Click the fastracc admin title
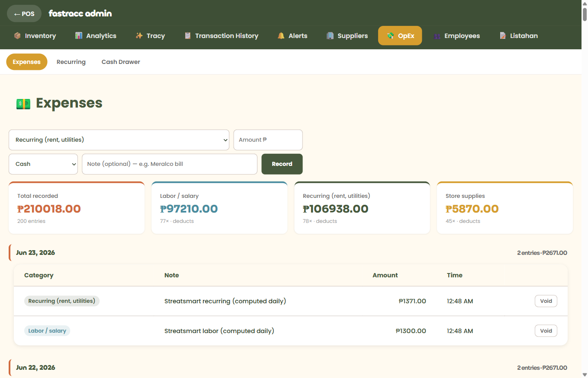588x378 pixels. 80,13
